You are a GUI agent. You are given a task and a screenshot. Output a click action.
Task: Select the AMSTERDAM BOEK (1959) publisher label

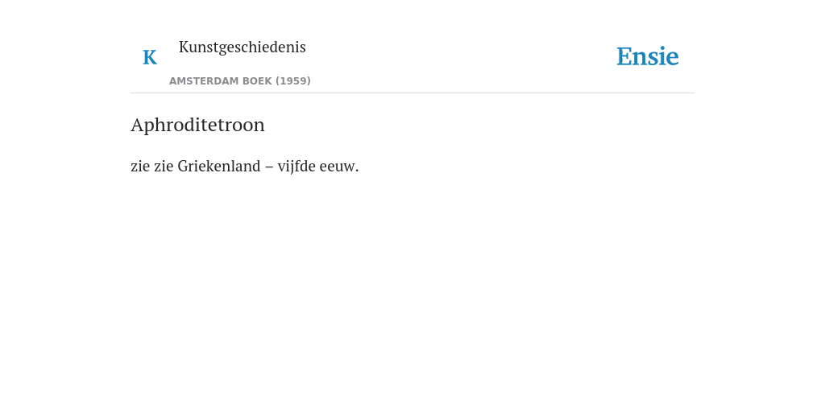pyautogui.click(x=240, y=81)
